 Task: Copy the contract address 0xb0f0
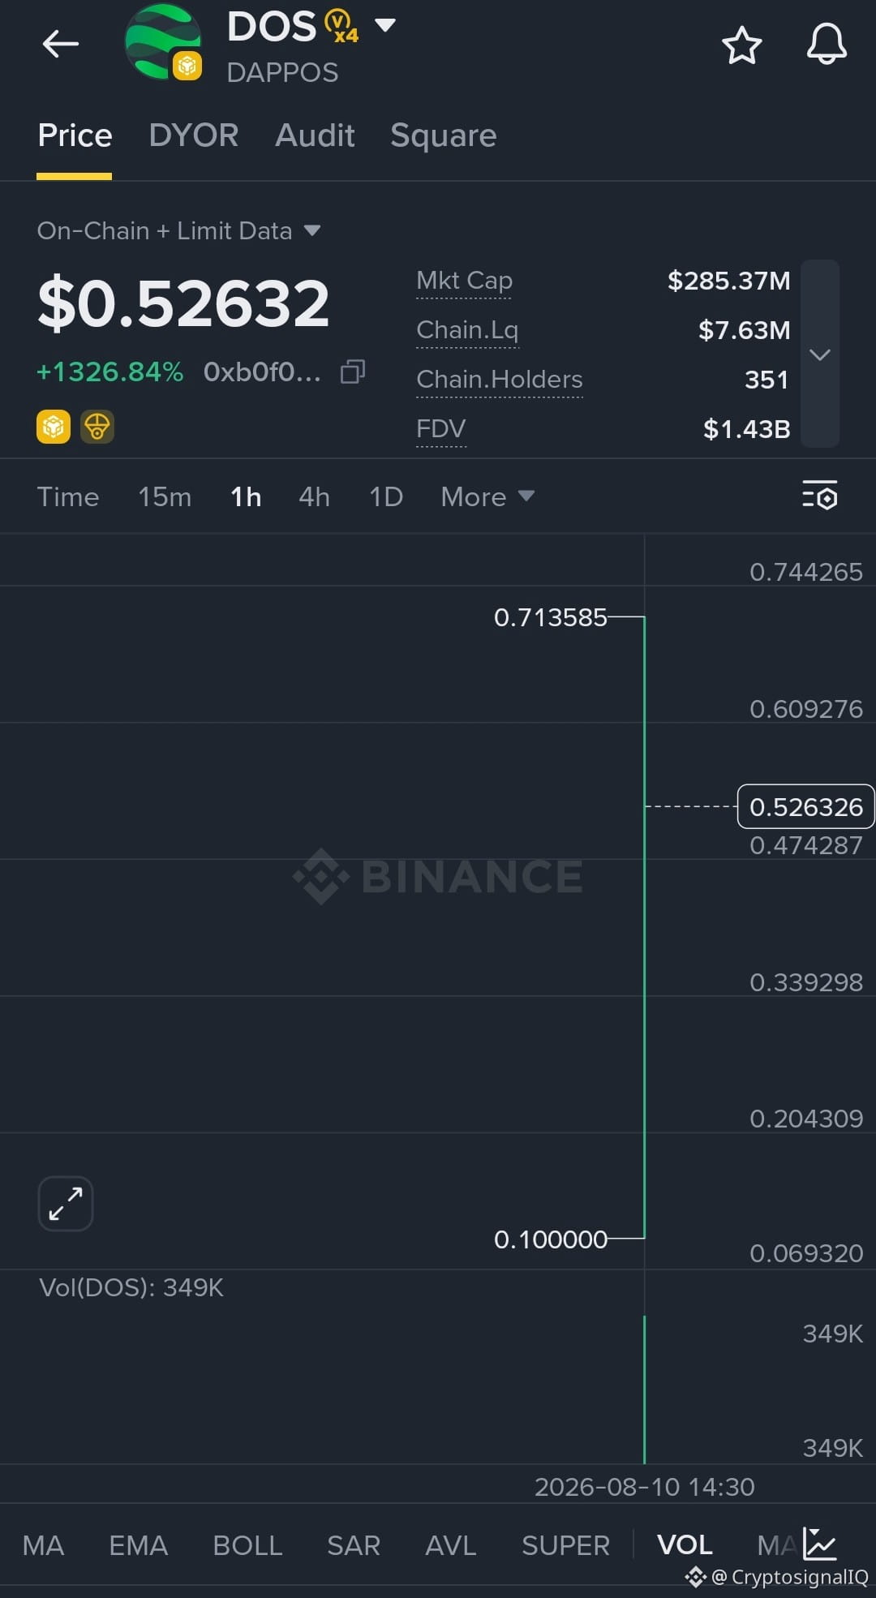point(353,372)
